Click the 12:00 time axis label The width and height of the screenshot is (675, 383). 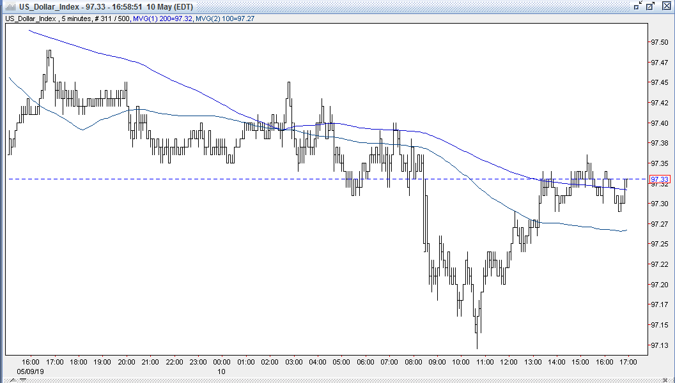tap(509, 362)
